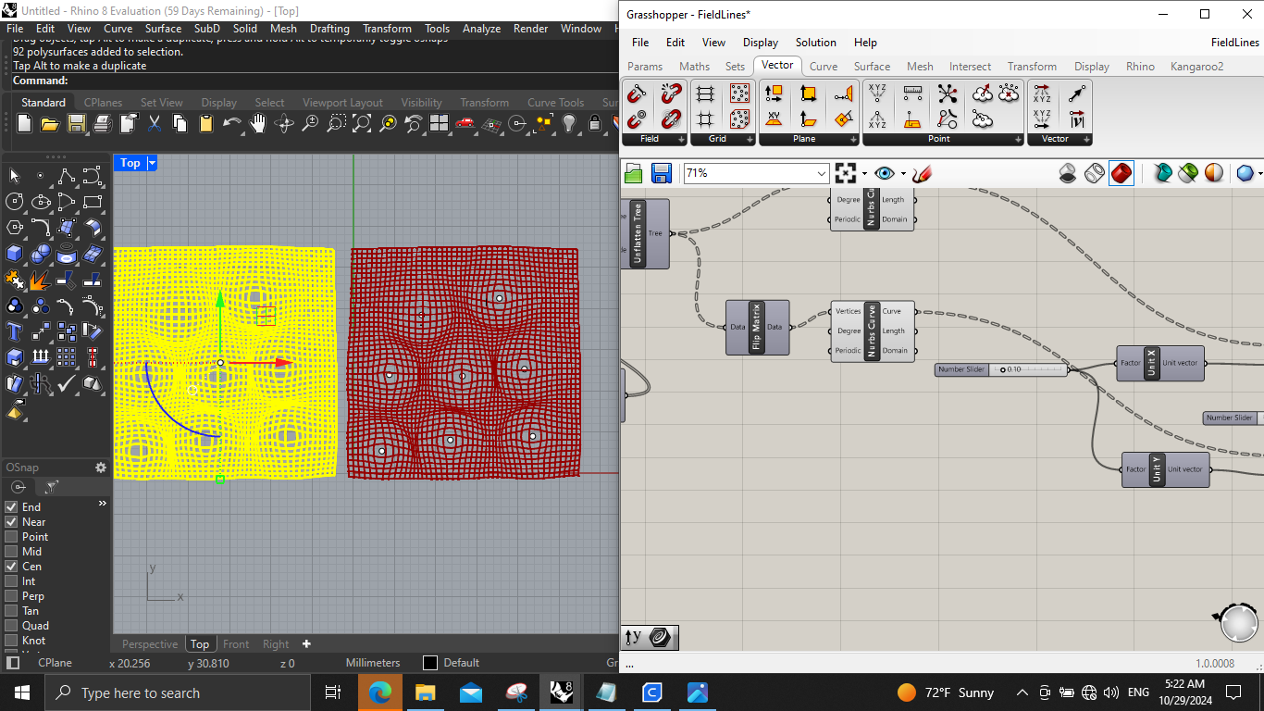The image size is (1264, 711).
Task: Click the Grasshopper zoom extents icon
Action: (845, 173)
